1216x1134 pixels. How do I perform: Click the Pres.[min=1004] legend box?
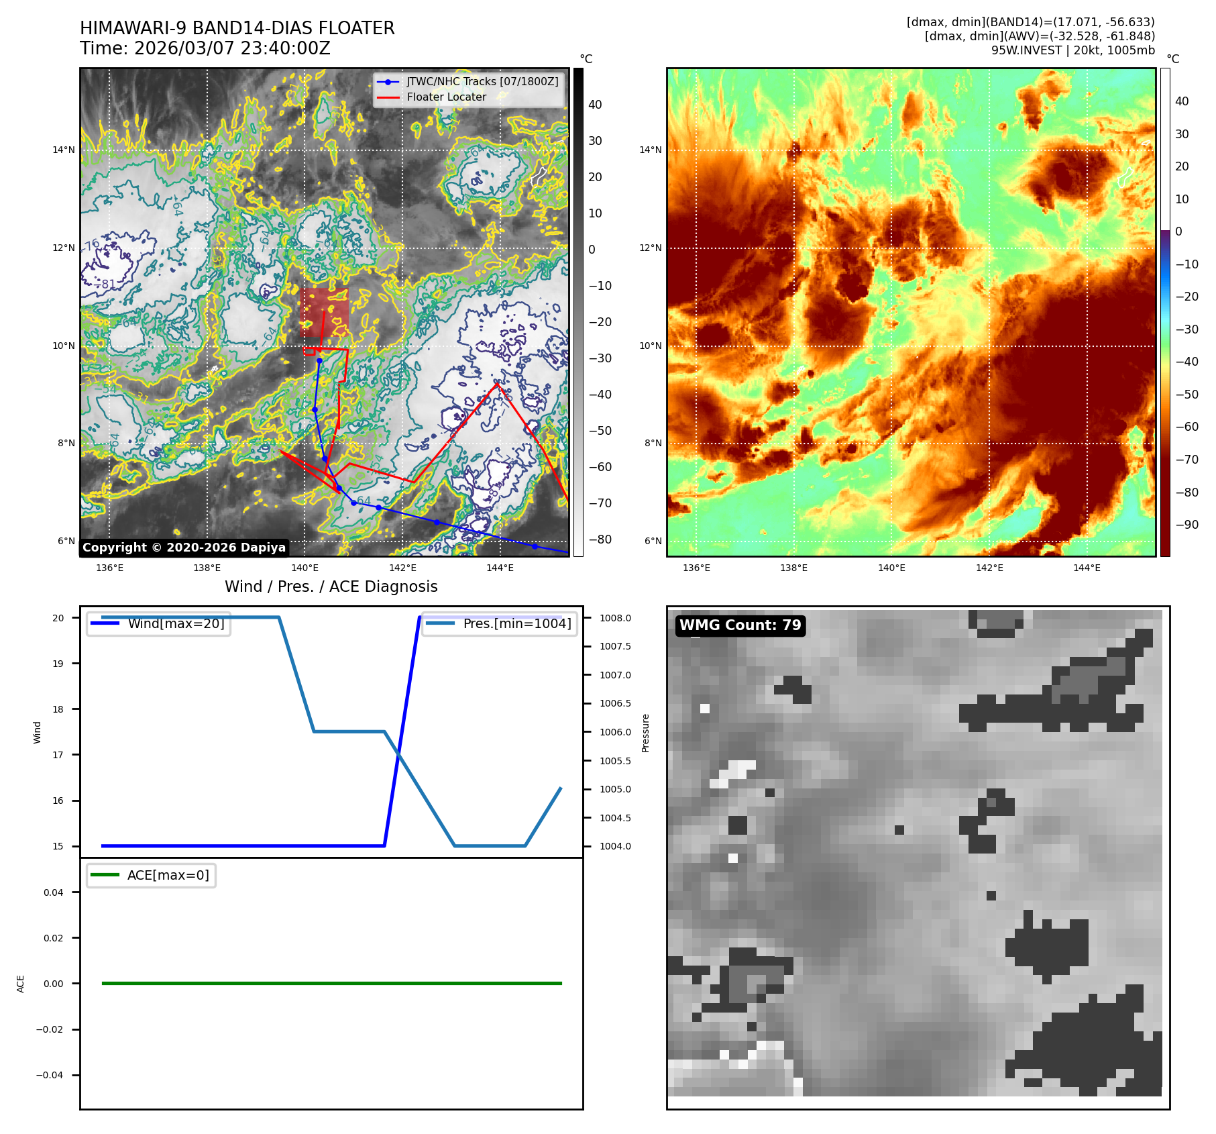pos(499,623)
